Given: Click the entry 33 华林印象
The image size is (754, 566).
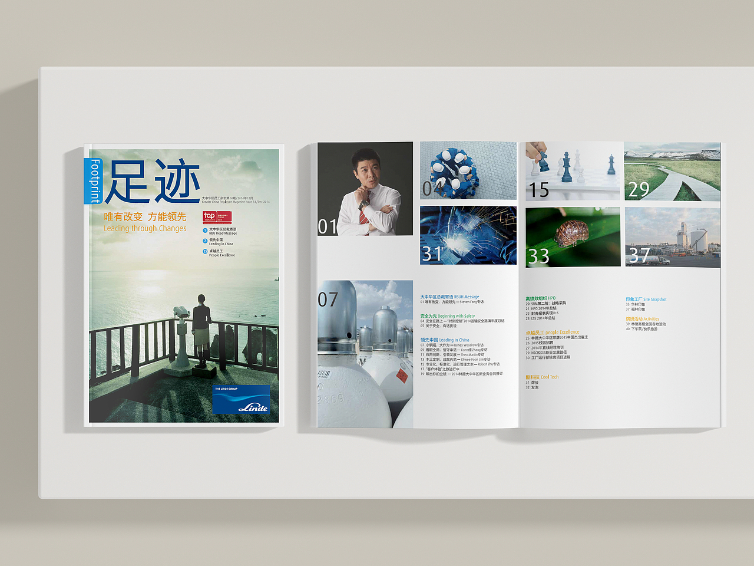Looking at the screenshot, I should click(636, 305).
